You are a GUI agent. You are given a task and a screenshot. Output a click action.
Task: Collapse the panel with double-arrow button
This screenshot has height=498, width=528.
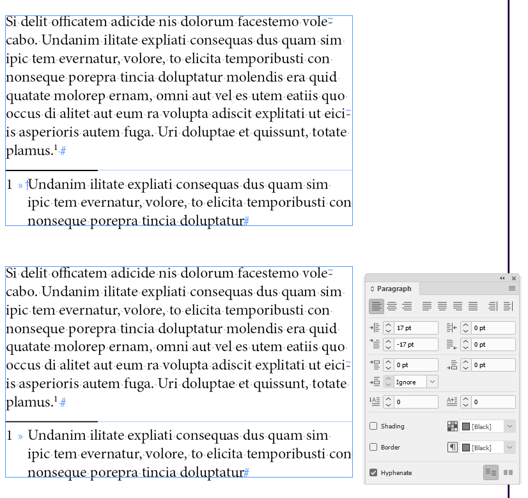tap(501, 278)
